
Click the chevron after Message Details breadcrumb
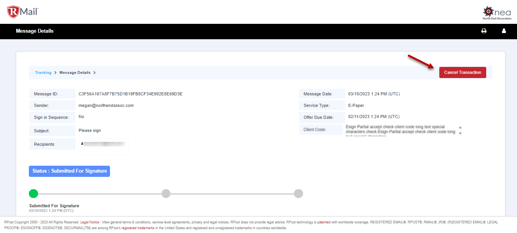point(95,73)
